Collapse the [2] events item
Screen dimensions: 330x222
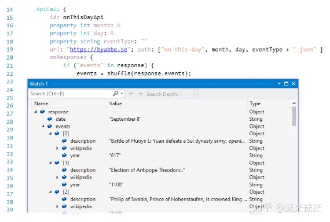click(x=50, y=192)
